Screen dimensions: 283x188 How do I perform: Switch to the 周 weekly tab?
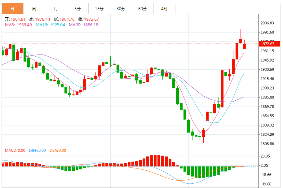click(34, 8)
